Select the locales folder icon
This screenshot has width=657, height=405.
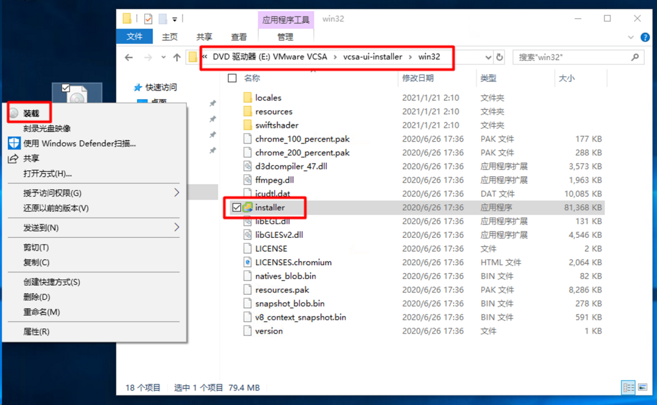click(248, 97)
